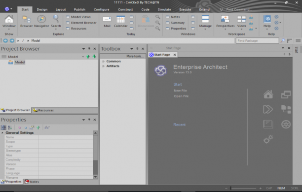Click the Find Command search box
The height and width of the screenshot is (192, 302).
(239, 9)
